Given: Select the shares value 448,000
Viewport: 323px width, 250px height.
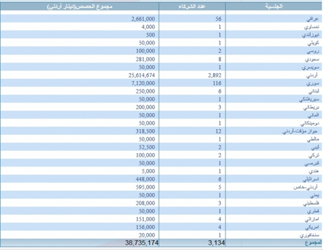Looking at the screenshot, I should tap(146, 179).
